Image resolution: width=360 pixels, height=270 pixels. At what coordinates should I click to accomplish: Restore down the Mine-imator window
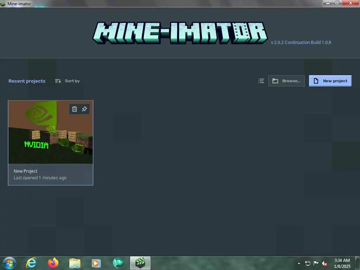point(337,3)
